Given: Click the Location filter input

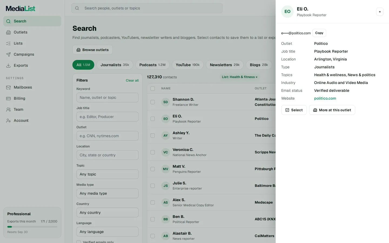Looking at the screenshot, I should pyautogui.click(x=108, y=155).
